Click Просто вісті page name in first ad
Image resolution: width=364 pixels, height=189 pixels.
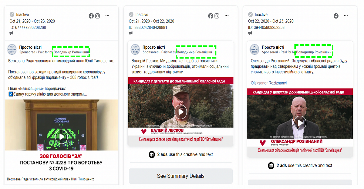[x=30, y=47]
